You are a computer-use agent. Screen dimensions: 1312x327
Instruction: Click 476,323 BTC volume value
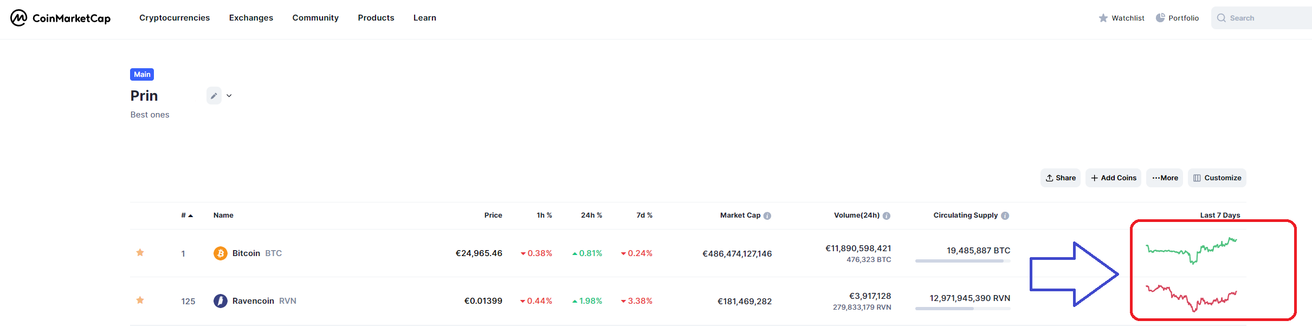869,260
